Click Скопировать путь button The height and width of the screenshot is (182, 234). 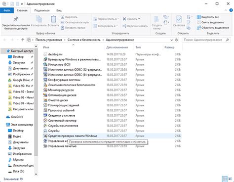[x=75, y=22]
